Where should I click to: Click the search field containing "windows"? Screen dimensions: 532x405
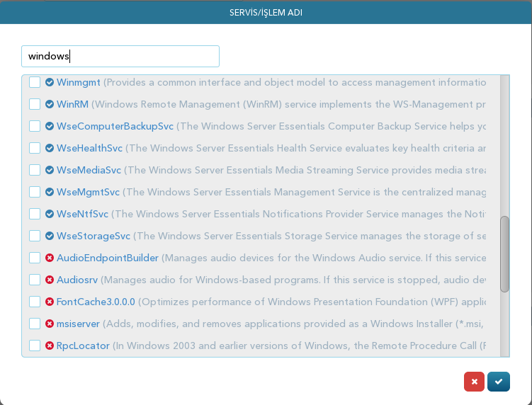pos(120,57)
